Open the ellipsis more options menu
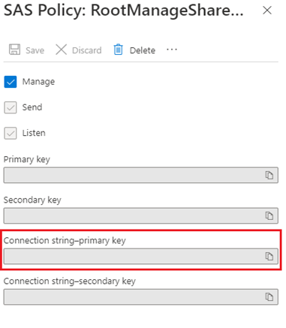The width and height of the screenshot is (286, 328). (x=172, y=50)
